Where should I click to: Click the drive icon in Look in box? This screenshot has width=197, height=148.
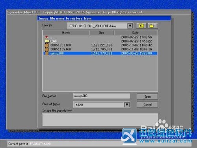[x=72, y=26]
